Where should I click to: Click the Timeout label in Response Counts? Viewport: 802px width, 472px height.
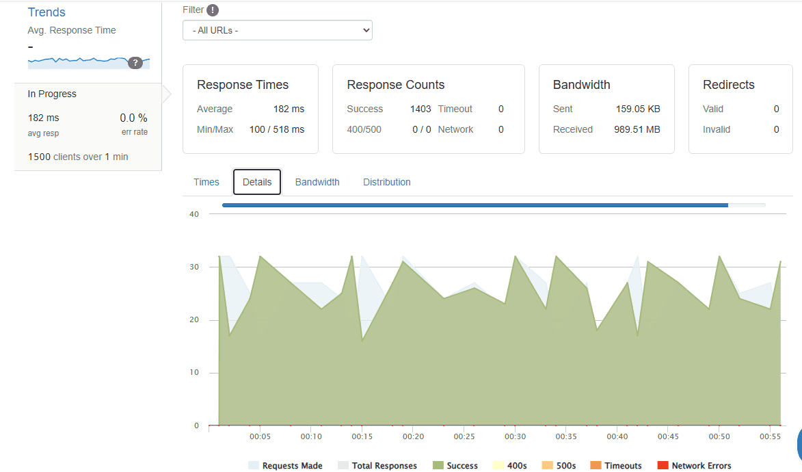pyautogui.click(x=455, y=109)
